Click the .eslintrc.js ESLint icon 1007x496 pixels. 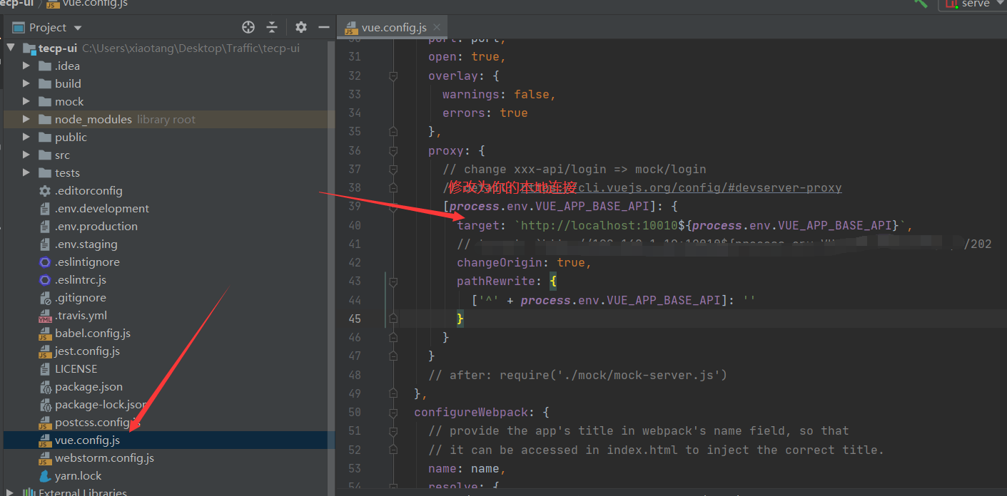pyautogui.click(x=45, y=279)
